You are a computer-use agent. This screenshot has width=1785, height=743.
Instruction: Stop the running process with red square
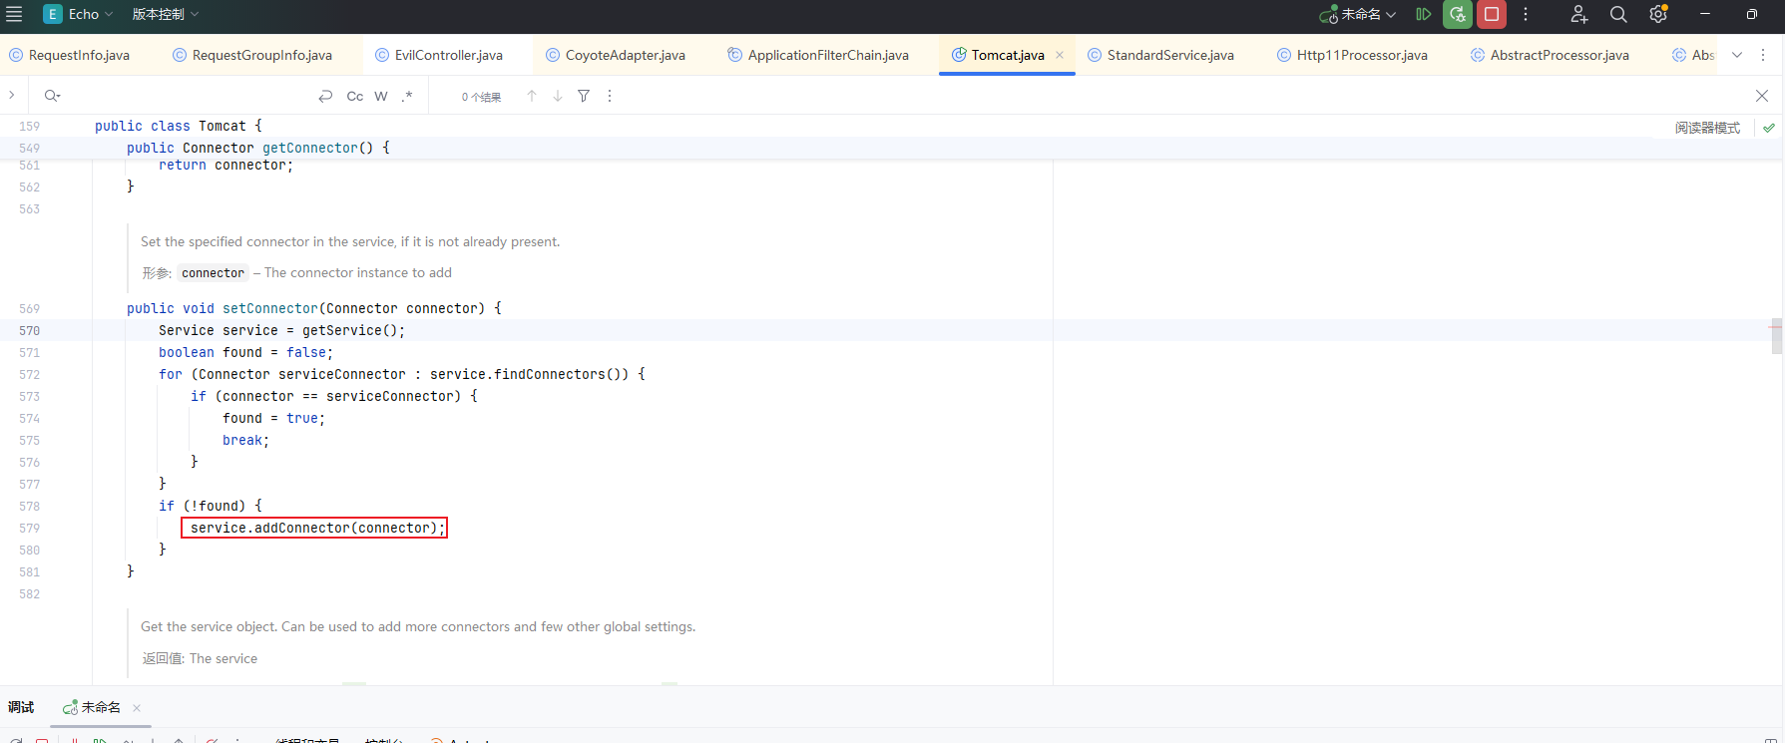tap(1492, 14)
